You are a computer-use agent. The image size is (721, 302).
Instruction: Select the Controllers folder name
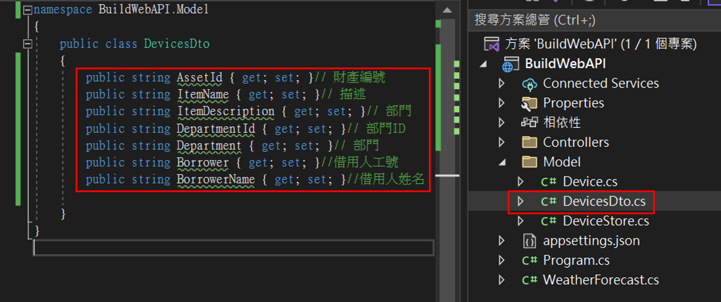[x=576, y=142]
